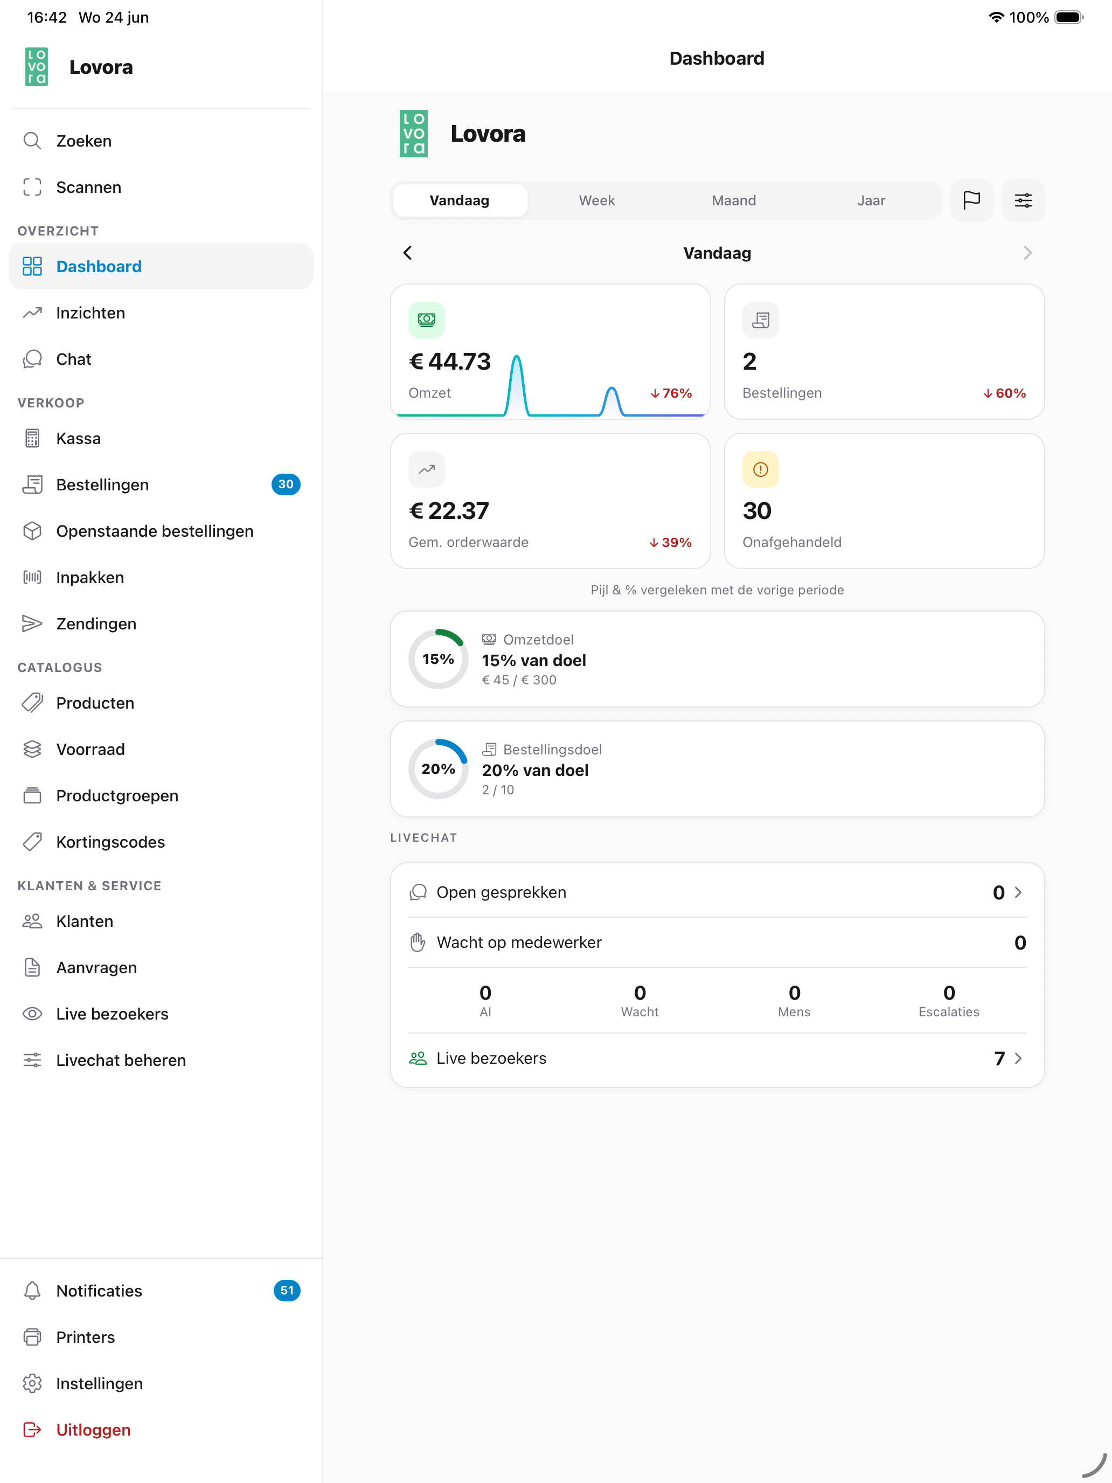
Task: Click the Kortingscodes tag icon
Action: [32, 841]
